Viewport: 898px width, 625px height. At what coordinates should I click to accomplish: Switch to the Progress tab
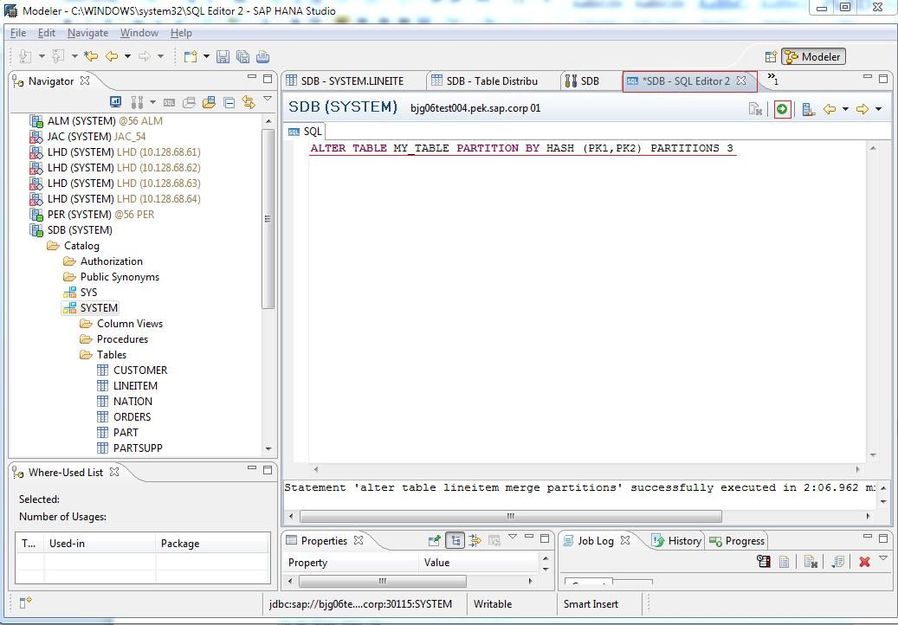(x=736, y=541)
